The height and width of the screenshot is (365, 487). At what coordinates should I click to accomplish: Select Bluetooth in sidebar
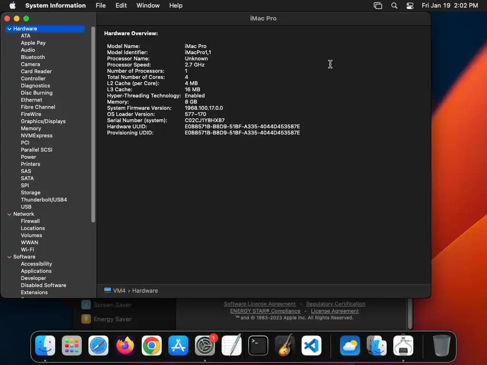tap(33, 57)
